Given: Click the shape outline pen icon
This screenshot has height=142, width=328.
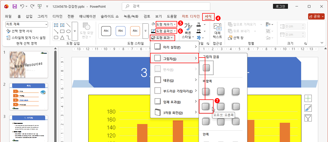Looking at the screenshot, I should pyautogui.click(x=153, y=31).
